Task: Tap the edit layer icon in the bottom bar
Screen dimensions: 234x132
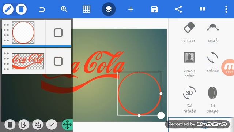Action: (24, 125)
